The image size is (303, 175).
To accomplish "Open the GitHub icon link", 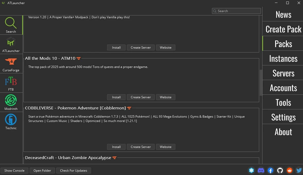I will pyautogui.click(x=280, y=170).
